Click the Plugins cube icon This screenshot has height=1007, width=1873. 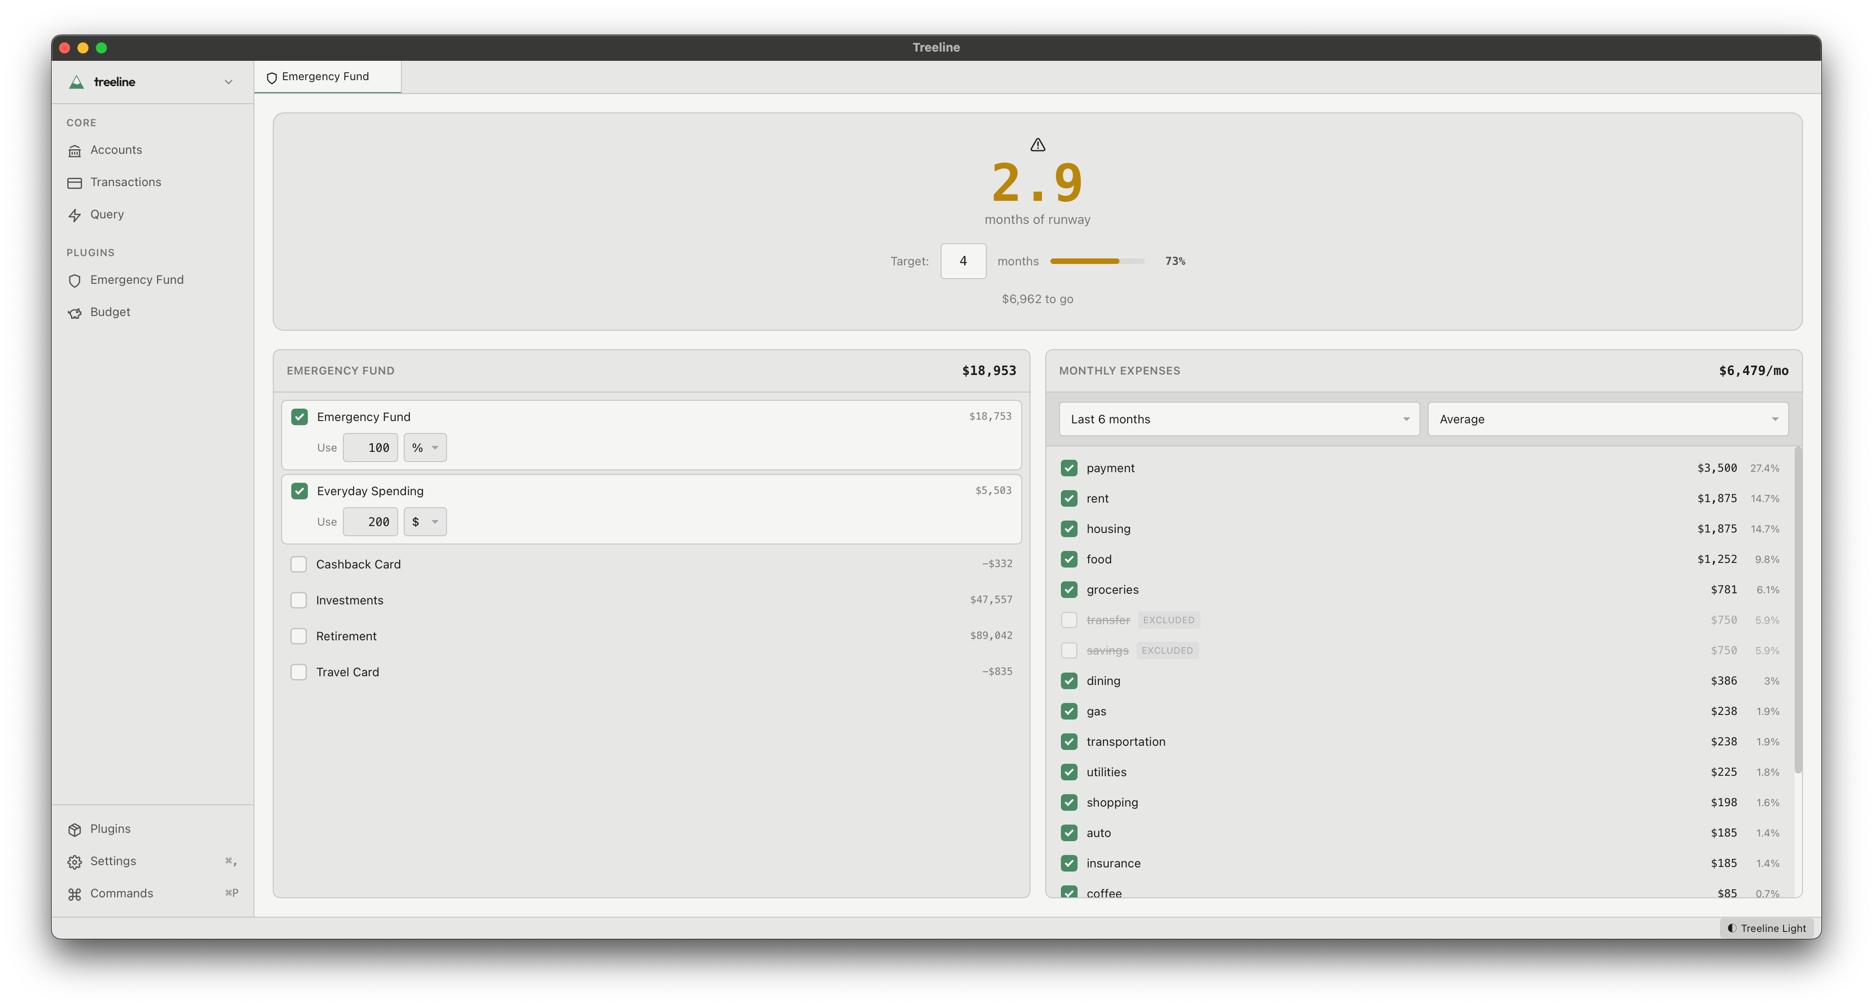coord(74,830)
